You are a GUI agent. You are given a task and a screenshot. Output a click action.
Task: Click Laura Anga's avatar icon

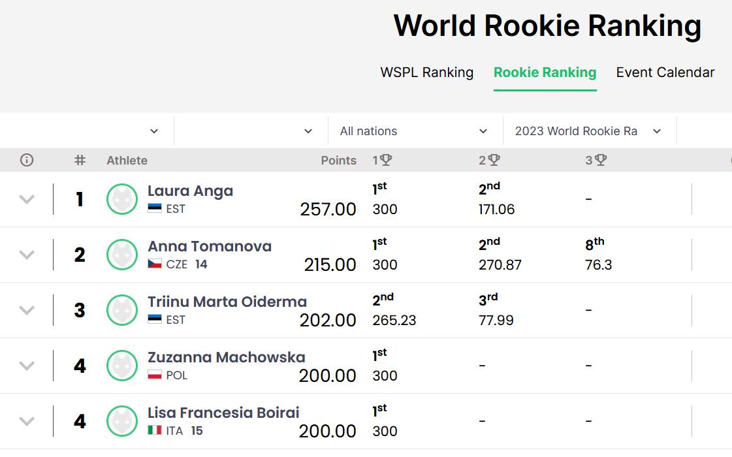122,199
